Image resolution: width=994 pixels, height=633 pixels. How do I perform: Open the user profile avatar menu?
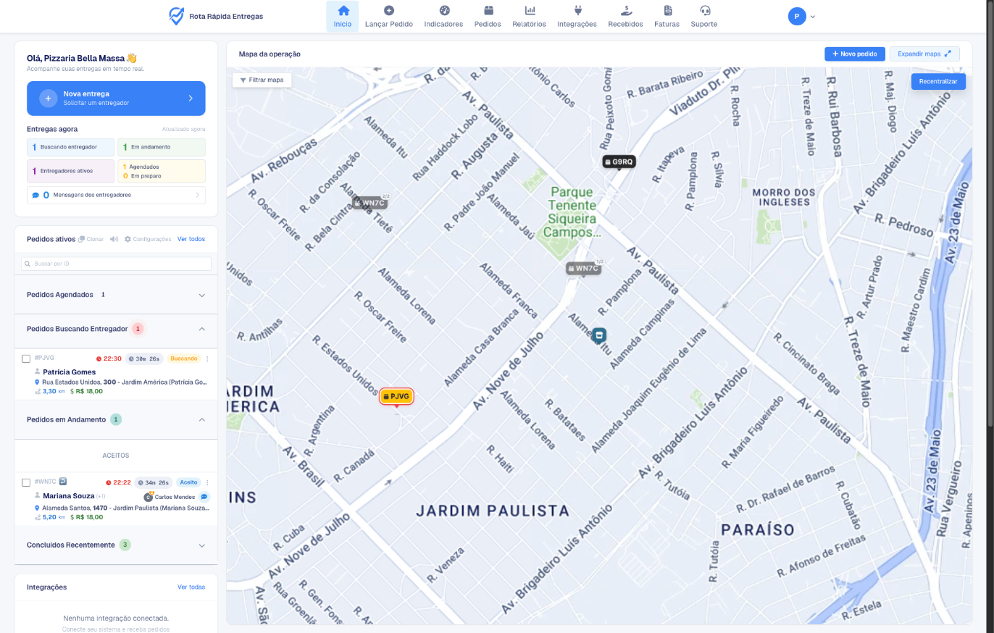click(x=797, y=16)
